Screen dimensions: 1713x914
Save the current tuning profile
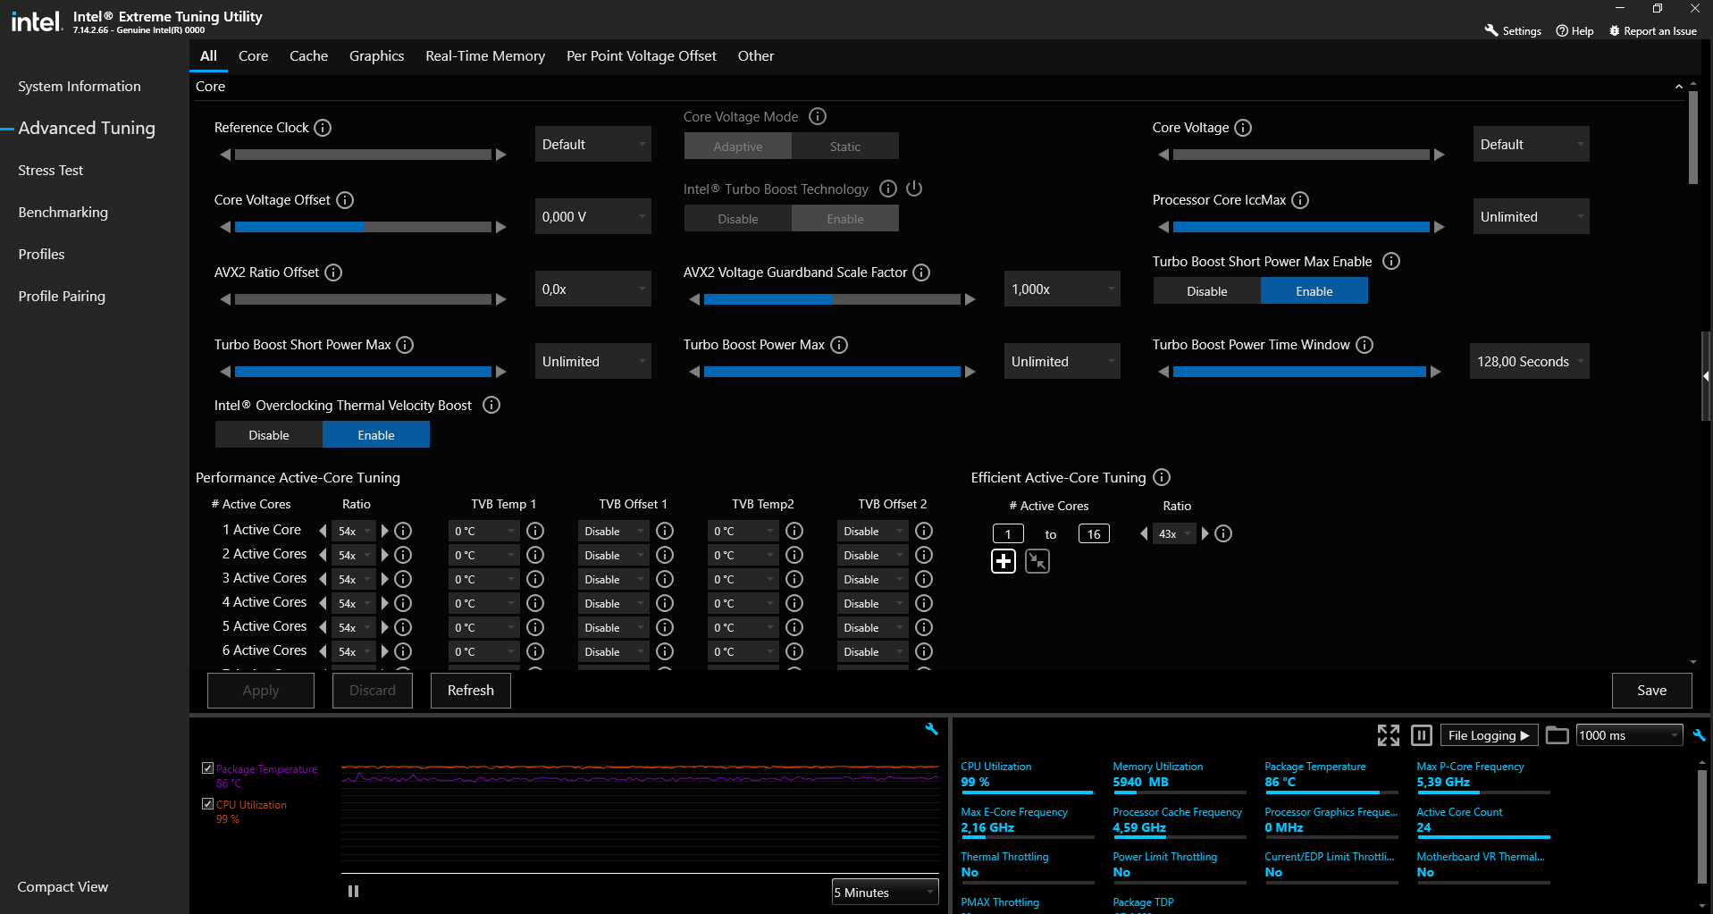click(1652, 691)
